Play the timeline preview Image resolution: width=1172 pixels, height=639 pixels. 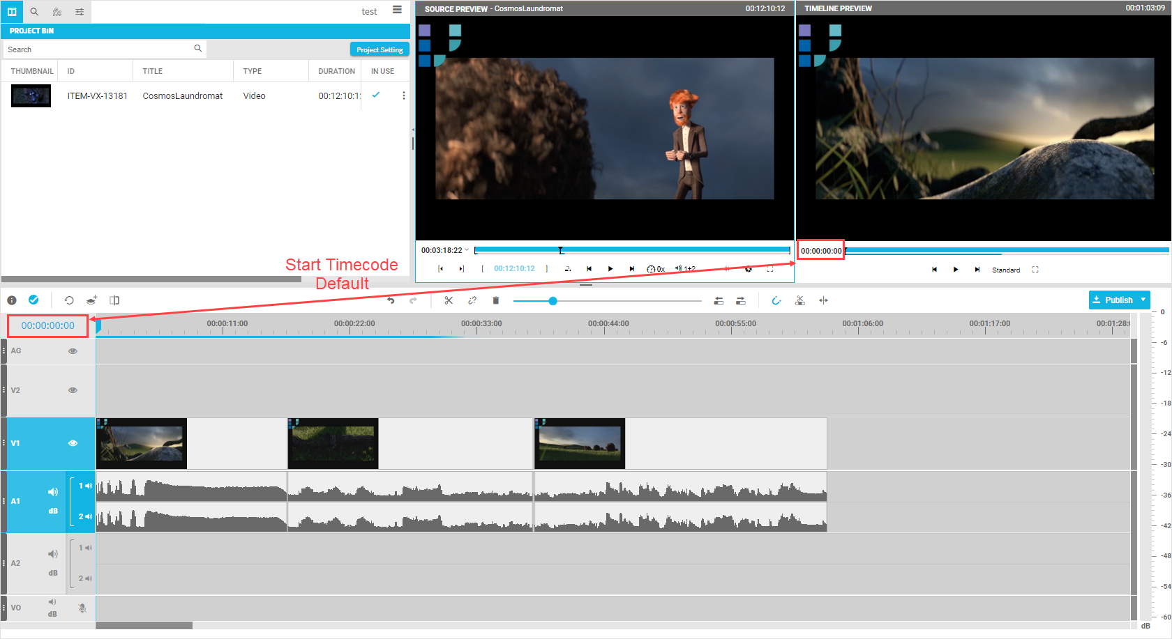coord(956,270)
